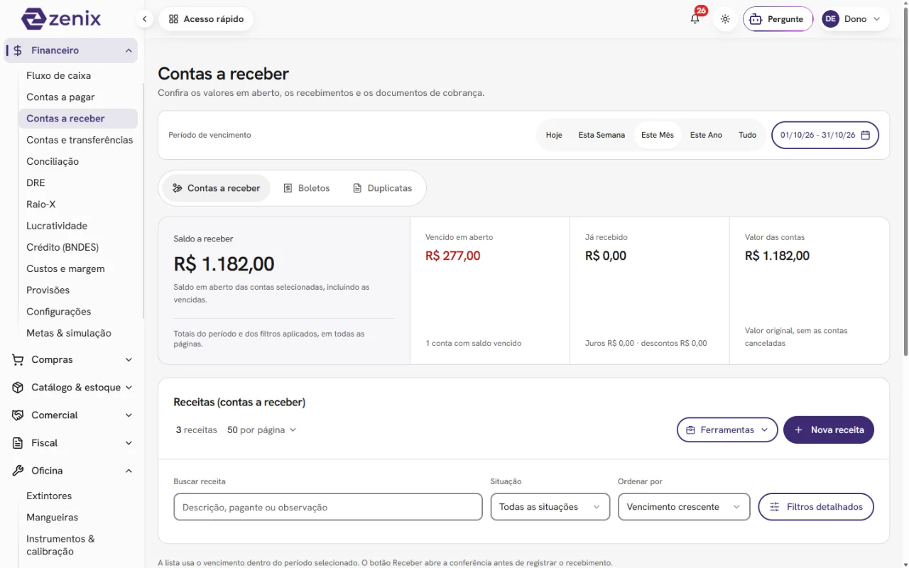Click the DE user avatar

(x=830, y=19)
